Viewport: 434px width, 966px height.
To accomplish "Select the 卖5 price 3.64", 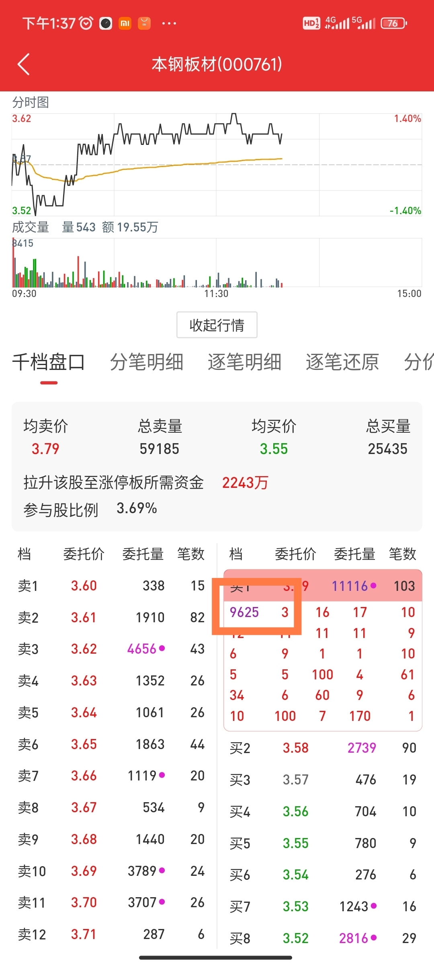I will tap(84, 712).
